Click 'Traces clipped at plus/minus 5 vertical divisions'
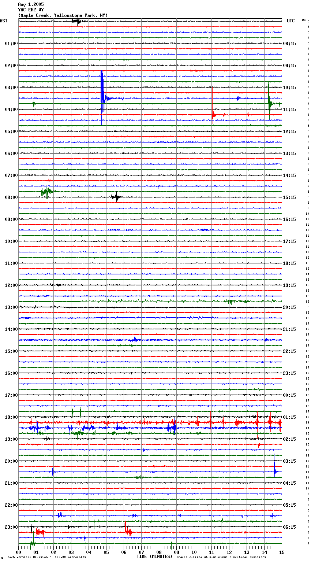 221,557
